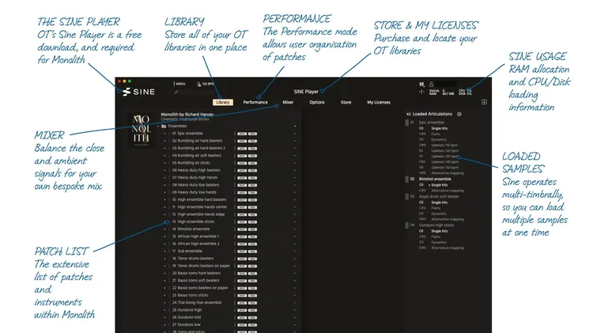Select patch 16 African high ensemble 2

click(196, 244)
